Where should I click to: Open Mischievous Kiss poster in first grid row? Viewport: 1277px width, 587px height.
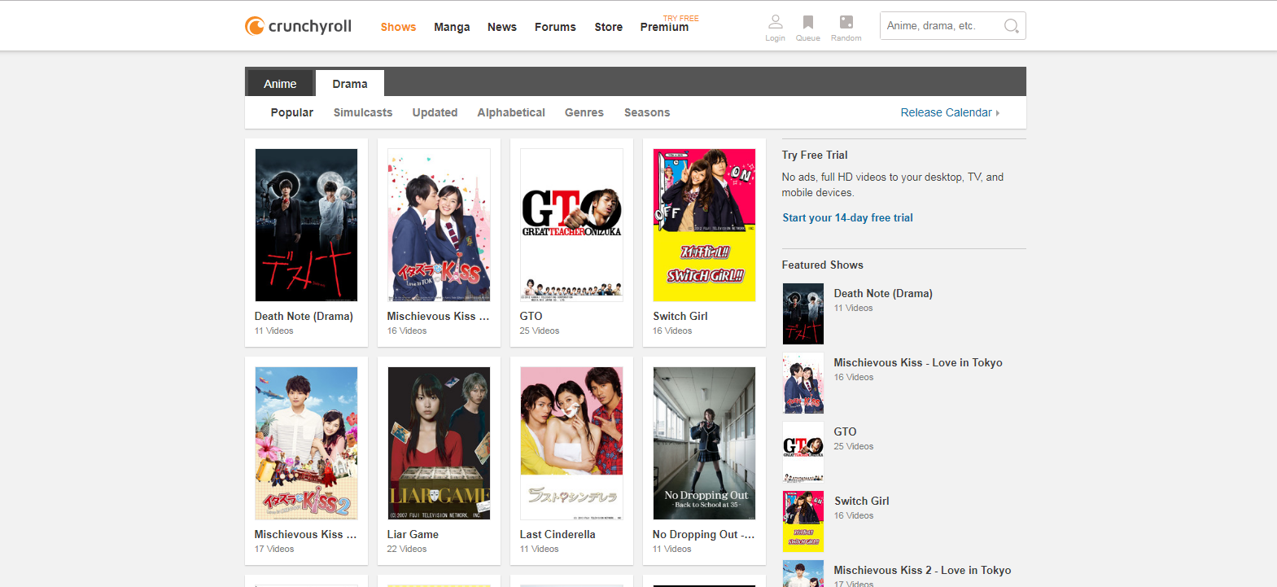click(x=439, y=225)
